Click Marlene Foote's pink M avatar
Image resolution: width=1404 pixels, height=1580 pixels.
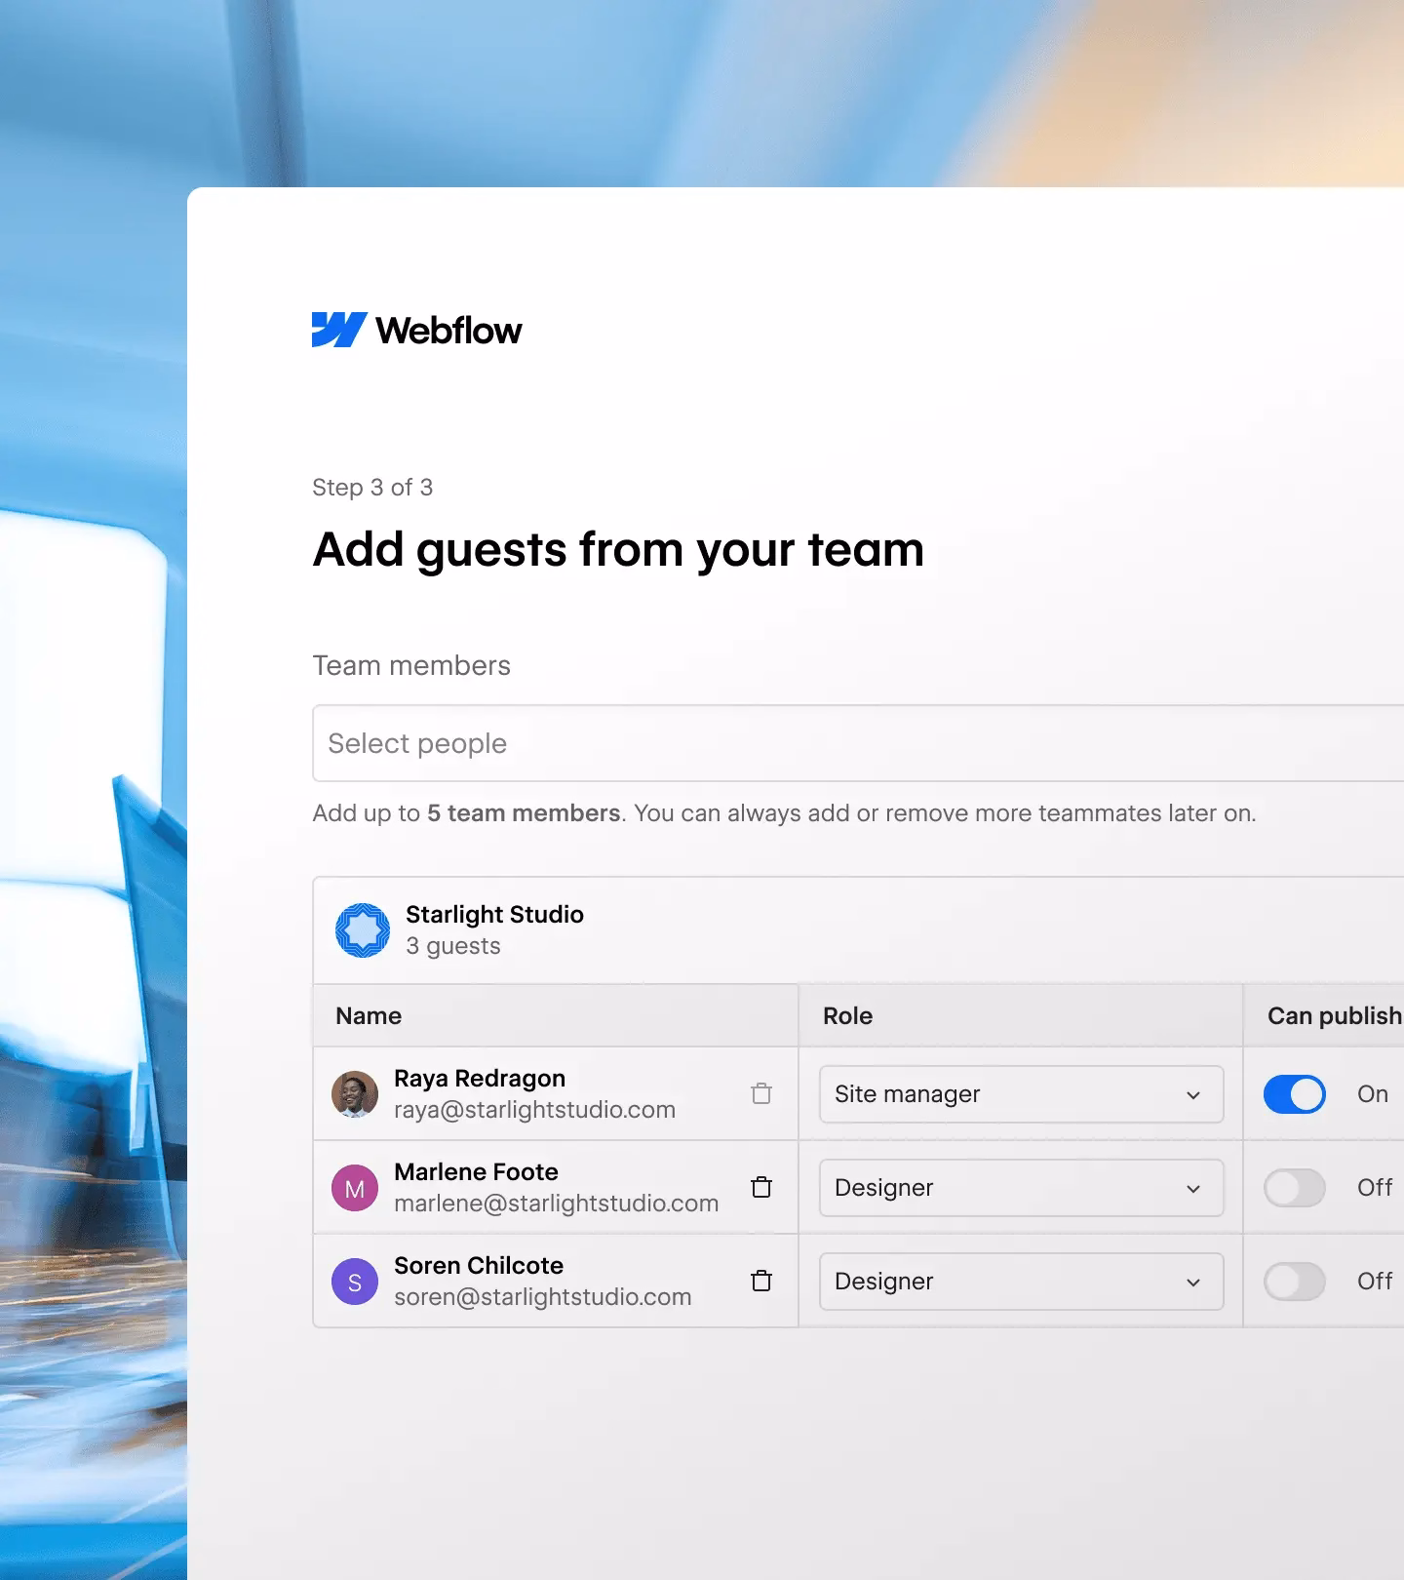(x=355, y=1188)
